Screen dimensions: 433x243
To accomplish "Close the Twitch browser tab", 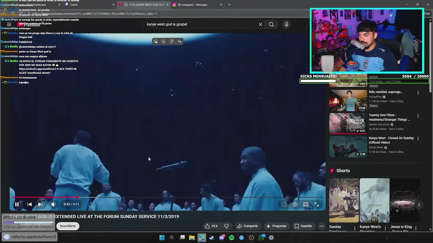I will tap(113, 5).
